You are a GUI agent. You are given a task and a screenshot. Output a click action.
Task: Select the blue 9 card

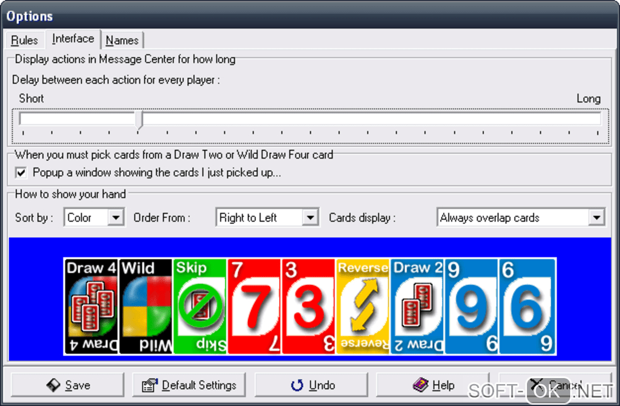point(472,306)
